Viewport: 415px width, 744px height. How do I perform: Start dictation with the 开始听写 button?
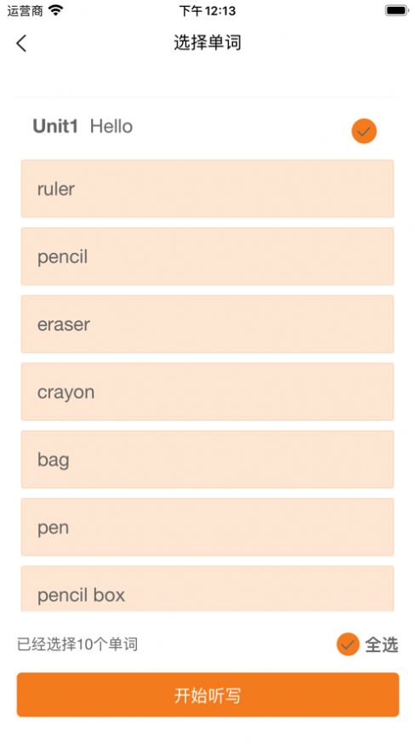click(x=207, y=695)
